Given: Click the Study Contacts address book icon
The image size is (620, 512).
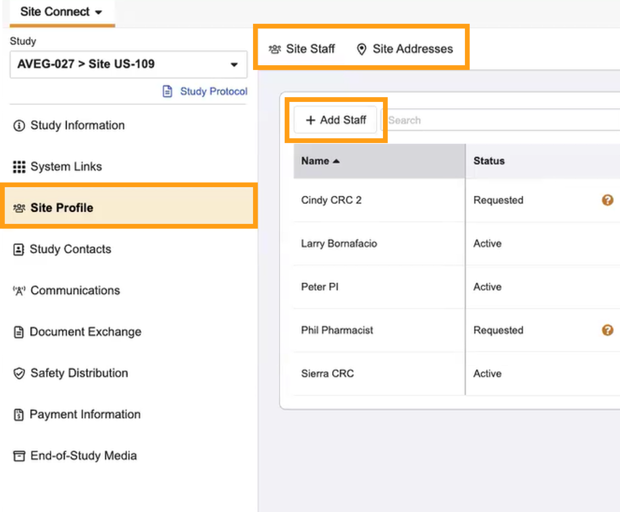Looking at the screenshot, I should pyautogui.click(x=19, y=249).
